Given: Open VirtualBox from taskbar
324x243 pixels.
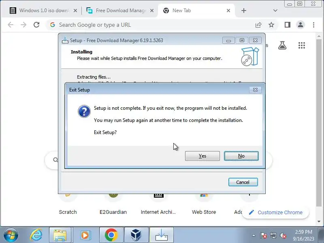Looking at the screenshot, I should coord(136,235).
